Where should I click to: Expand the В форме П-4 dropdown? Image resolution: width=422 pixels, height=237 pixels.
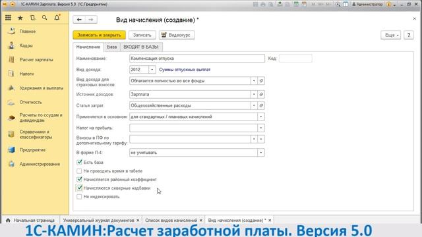click(x=261, y=152)
